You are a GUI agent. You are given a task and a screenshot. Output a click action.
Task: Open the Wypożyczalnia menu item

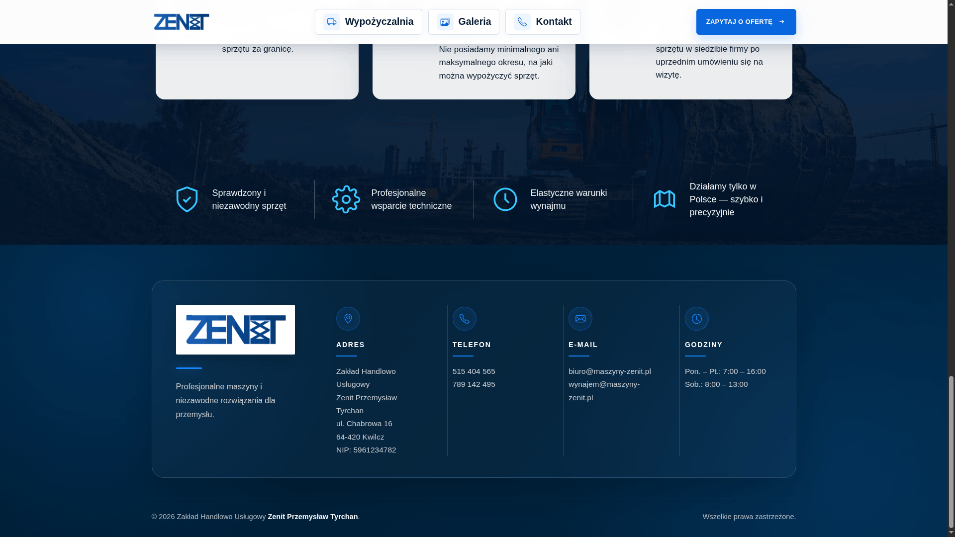point(369,22)
